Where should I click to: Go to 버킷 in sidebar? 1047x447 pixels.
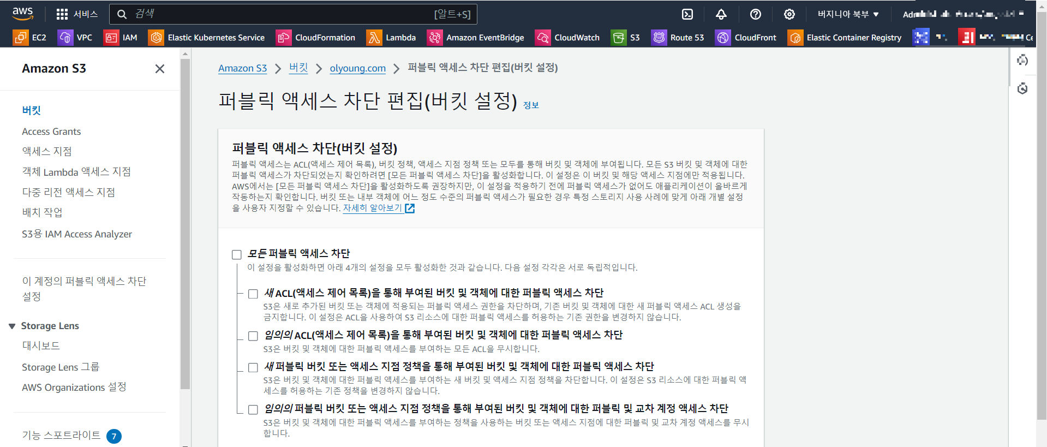[x=32, y=110]
